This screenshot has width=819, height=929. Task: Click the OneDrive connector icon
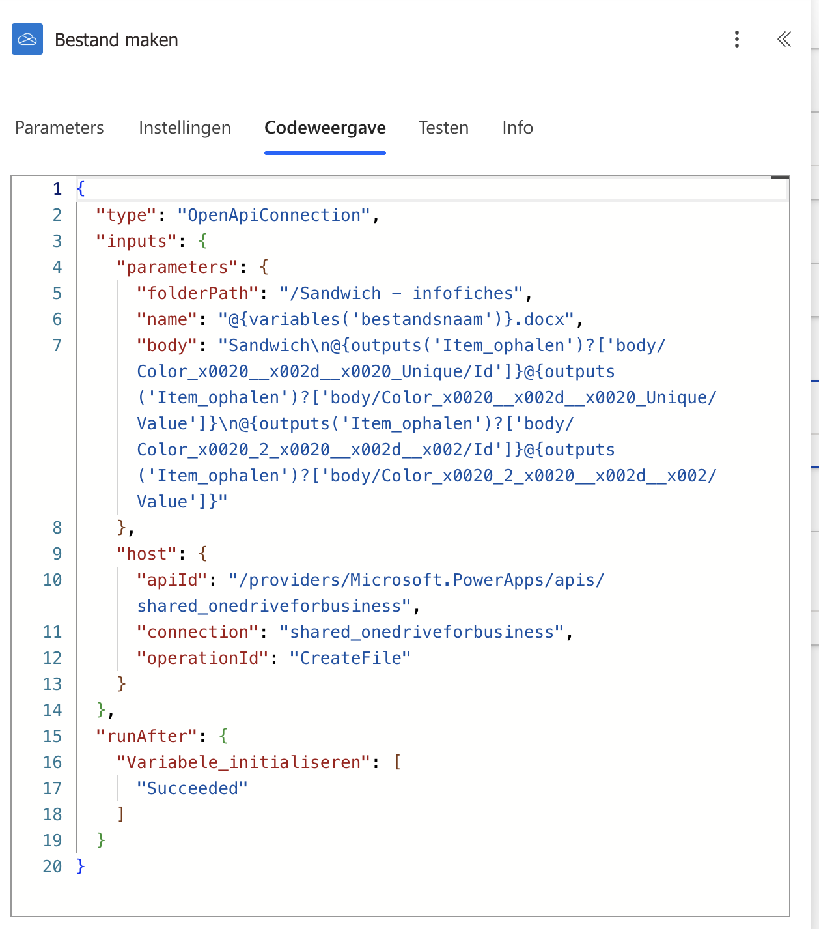(x=27, y=39)
